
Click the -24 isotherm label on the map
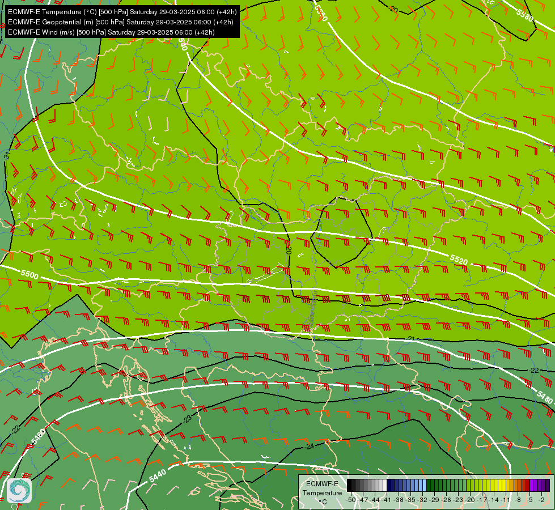click(x=309, y=447)
